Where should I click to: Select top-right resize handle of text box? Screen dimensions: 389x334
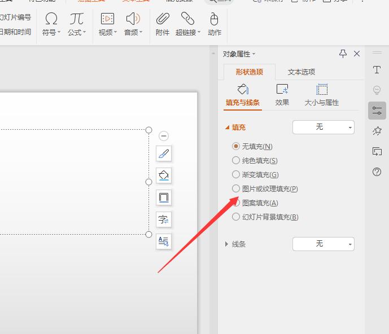point(148,130)
